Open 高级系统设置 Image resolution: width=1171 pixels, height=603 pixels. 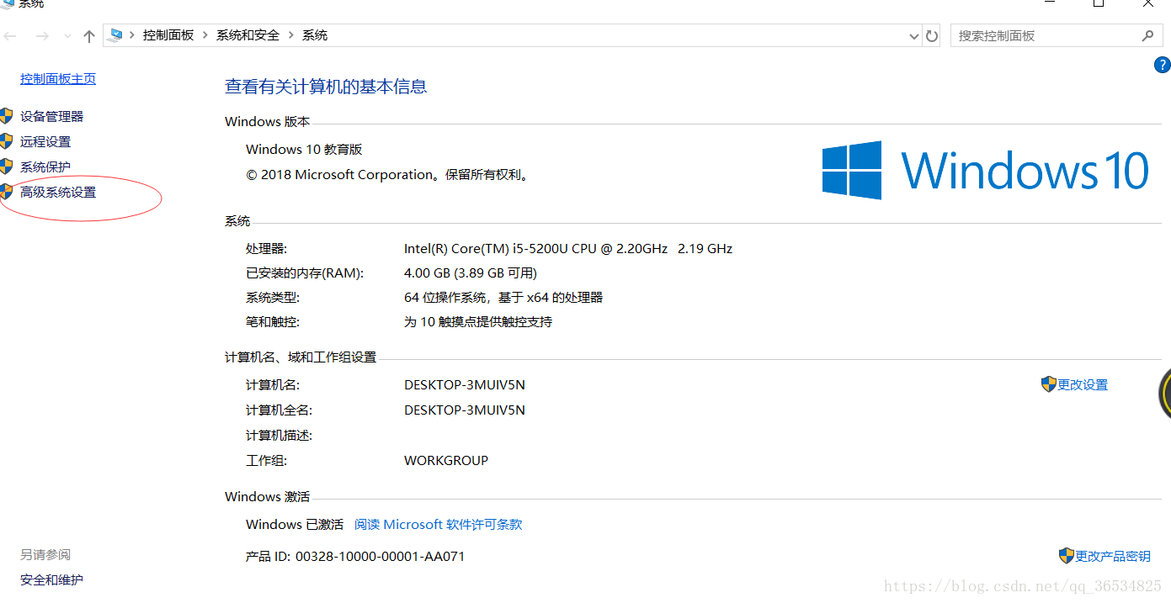58,193
